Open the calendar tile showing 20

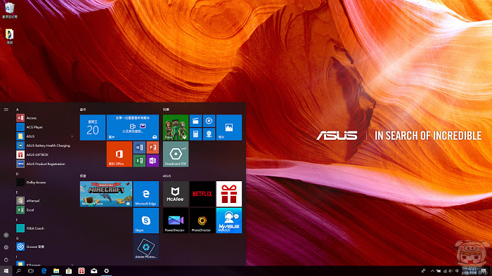93,127
